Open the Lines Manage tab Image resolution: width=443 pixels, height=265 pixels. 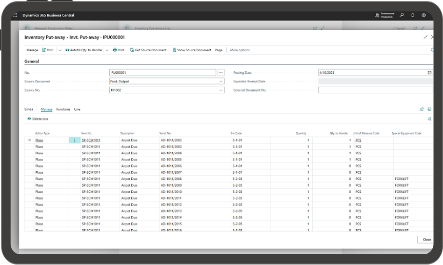coord(46,109)
